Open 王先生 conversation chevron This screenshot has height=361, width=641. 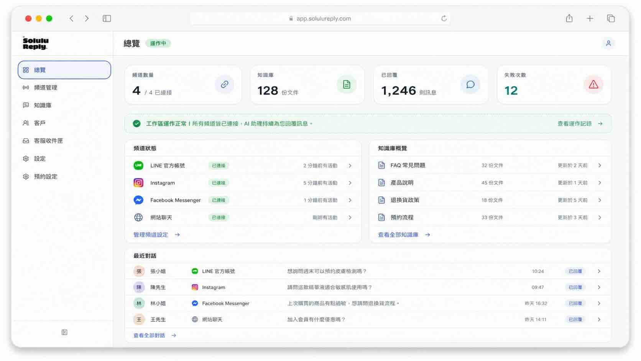click(x=599, y=320)
